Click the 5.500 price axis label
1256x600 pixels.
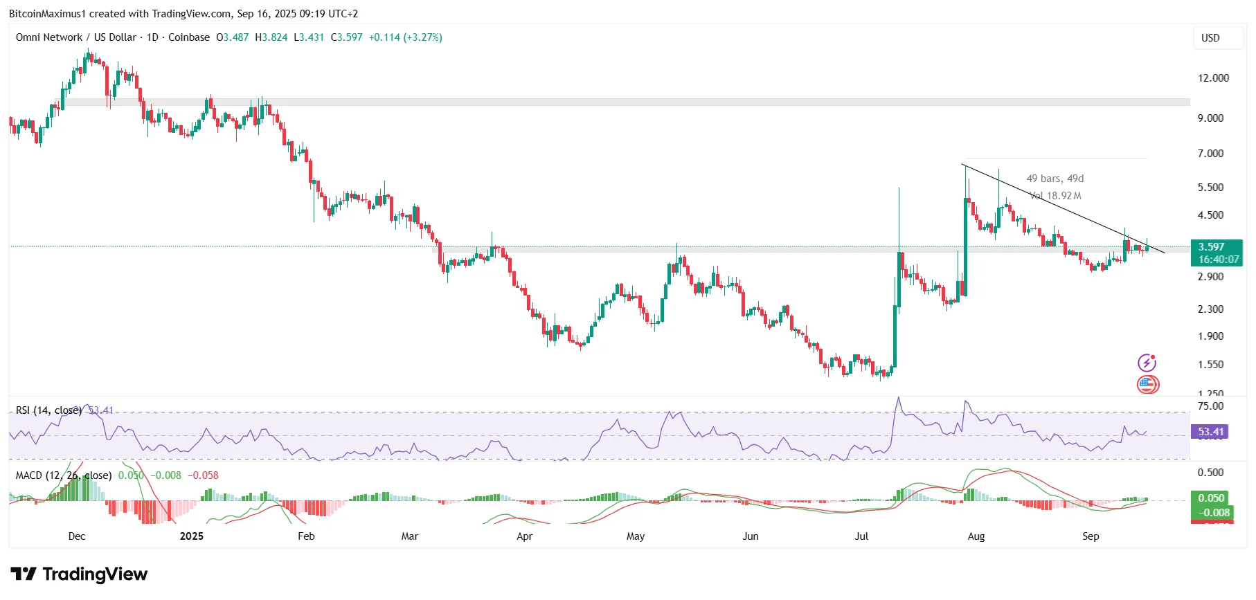(1211, 188)
